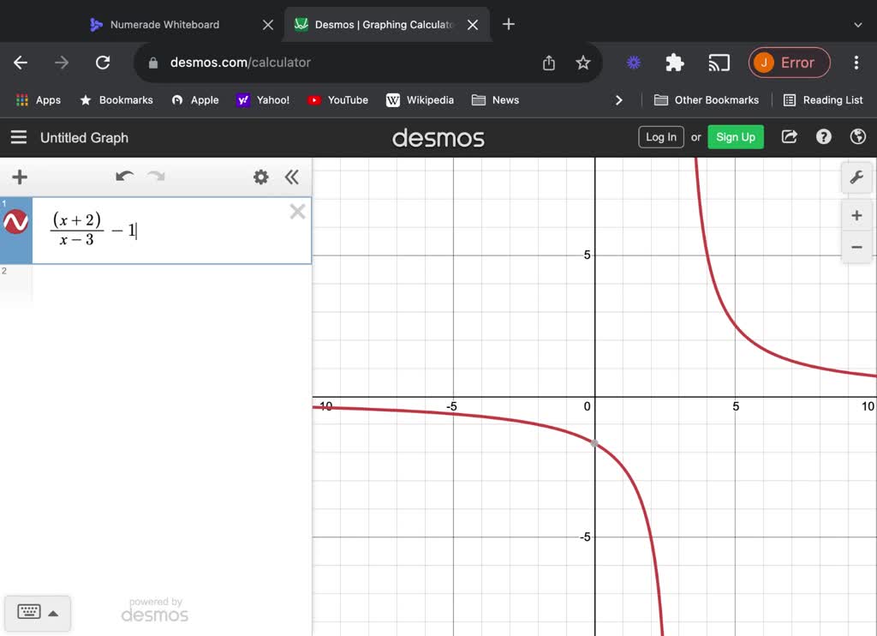Click the language globe icon
The height and width of the screenshot is (636, 877).
857,136
